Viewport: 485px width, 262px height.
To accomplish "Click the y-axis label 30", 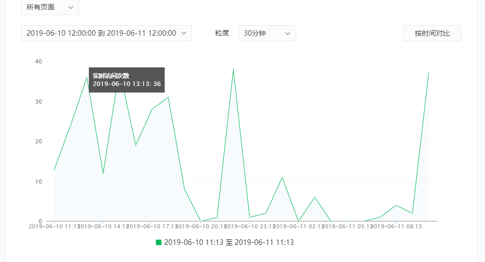I will (39, 102).
